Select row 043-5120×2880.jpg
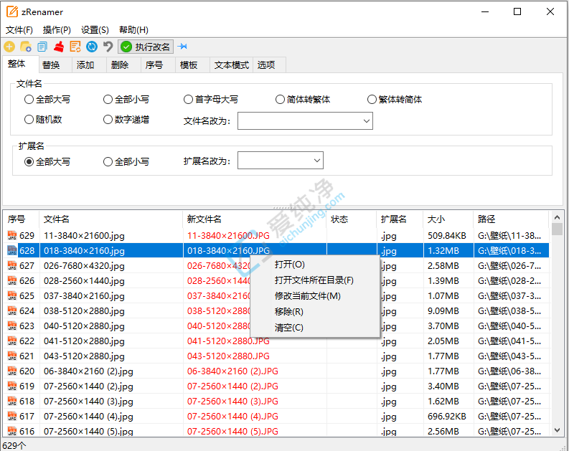 pos(276,356)
